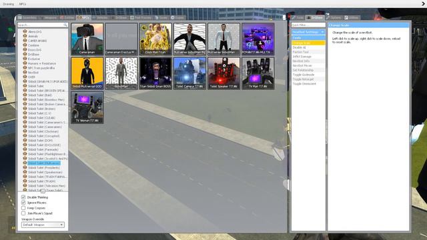427x240 pixels.
Task: Switch to the Saves tab
Action: click(x=161, y=18)
